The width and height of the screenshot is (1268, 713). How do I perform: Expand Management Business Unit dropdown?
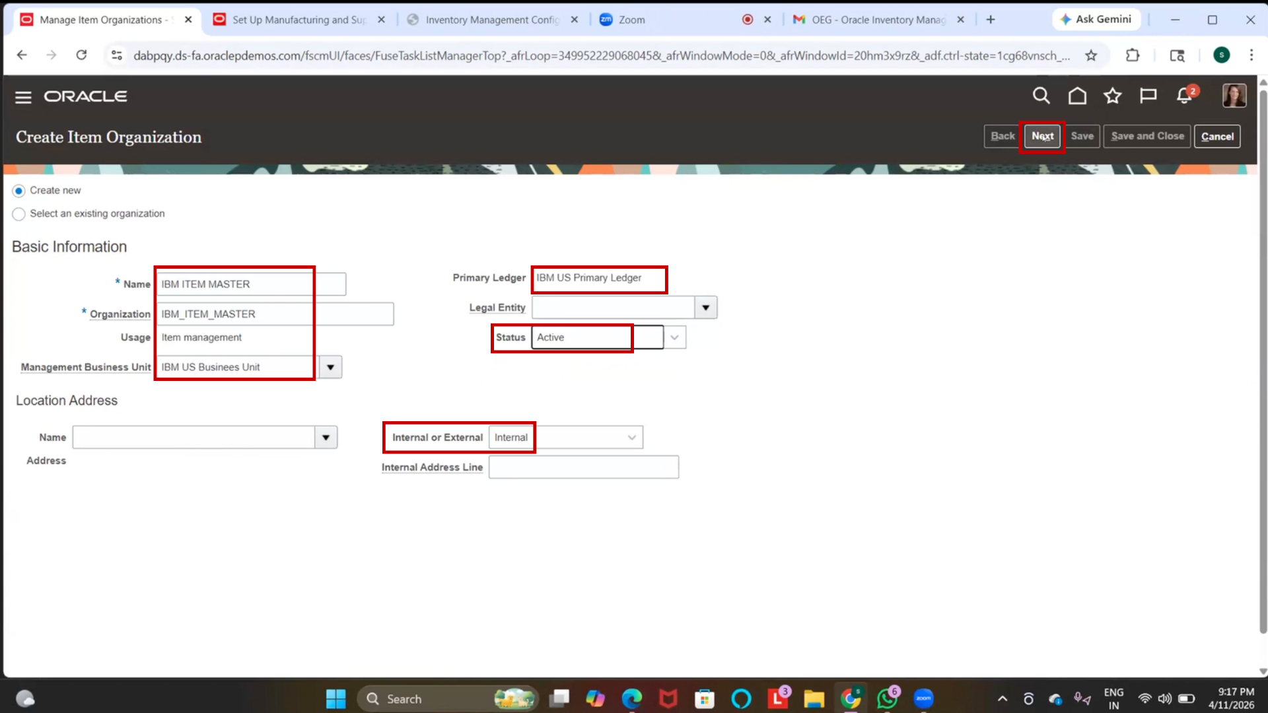(x=330, y=367)
